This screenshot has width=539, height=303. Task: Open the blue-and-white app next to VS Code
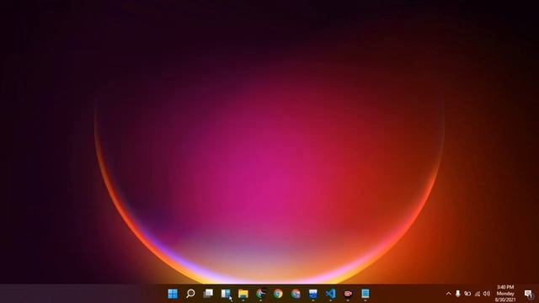pos(312,294)
